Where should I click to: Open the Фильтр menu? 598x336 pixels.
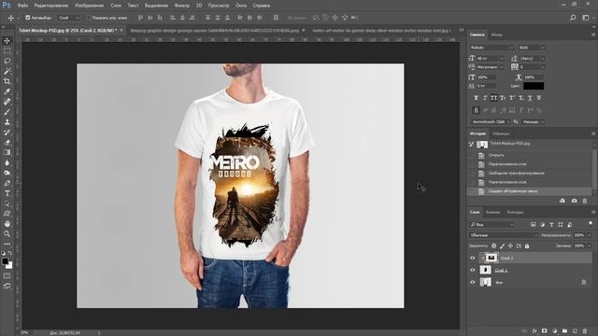click(182, 6)
